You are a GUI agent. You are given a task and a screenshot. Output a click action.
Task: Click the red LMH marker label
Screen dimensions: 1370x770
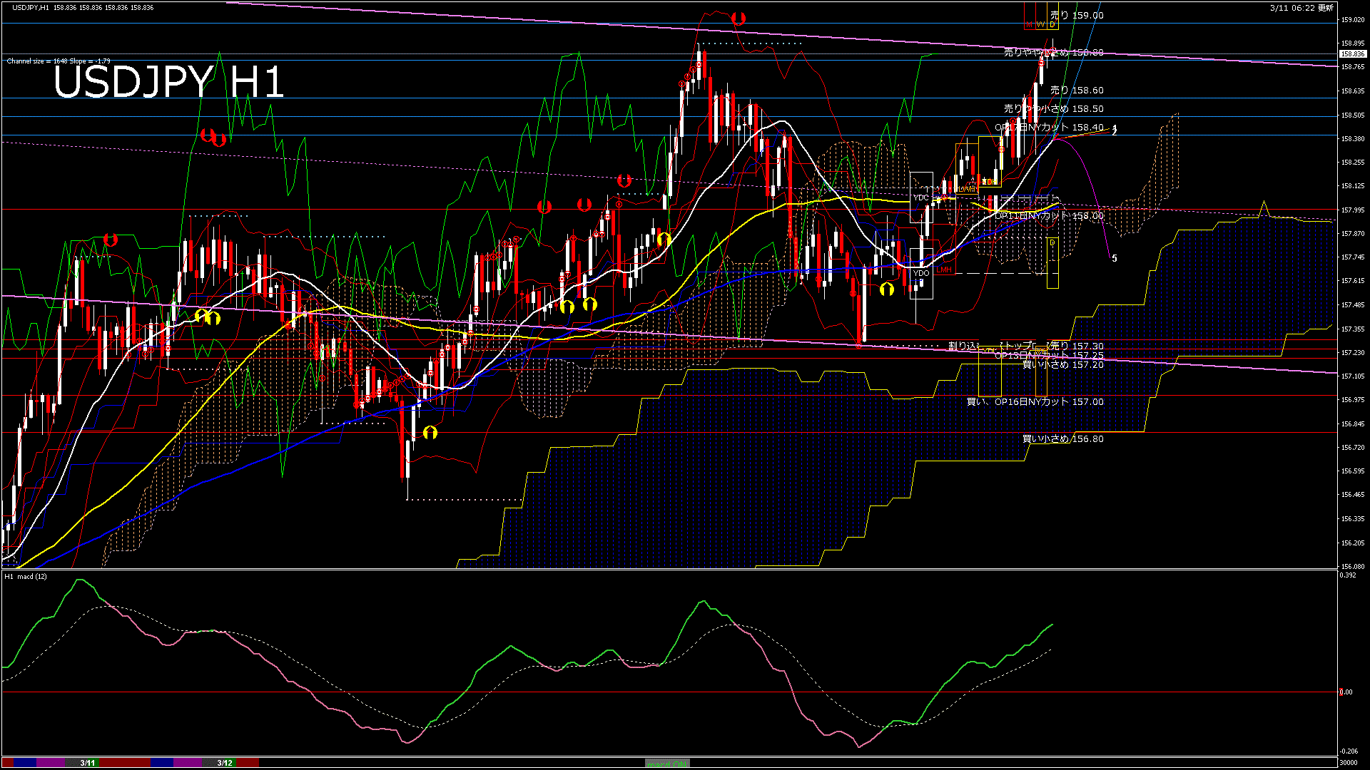(944, 270)
